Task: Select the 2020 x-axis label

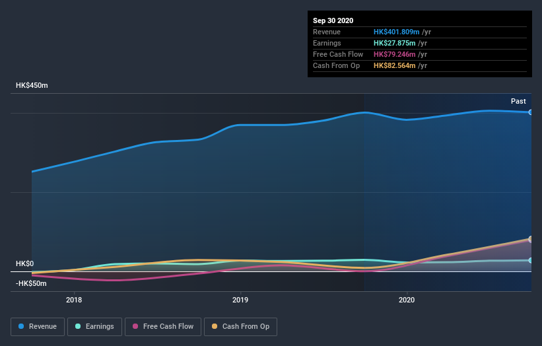Action: pos(407,300)
